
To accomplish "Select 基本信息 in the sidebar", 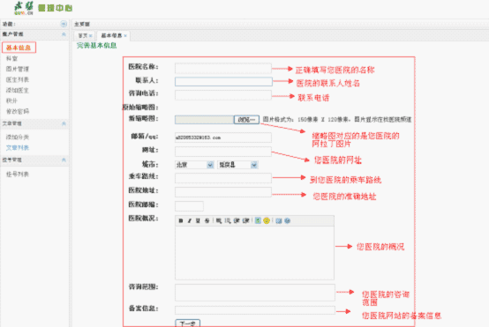I will coord(19,48).
